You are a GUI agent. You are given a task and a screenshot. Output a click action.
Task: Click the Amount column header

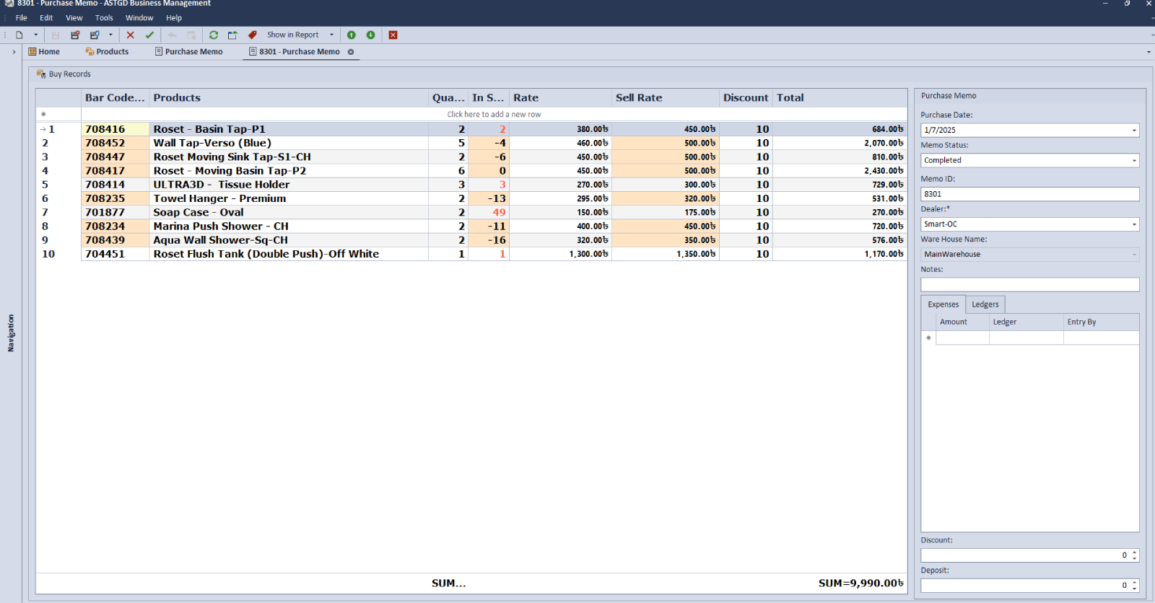pos(962,322)
